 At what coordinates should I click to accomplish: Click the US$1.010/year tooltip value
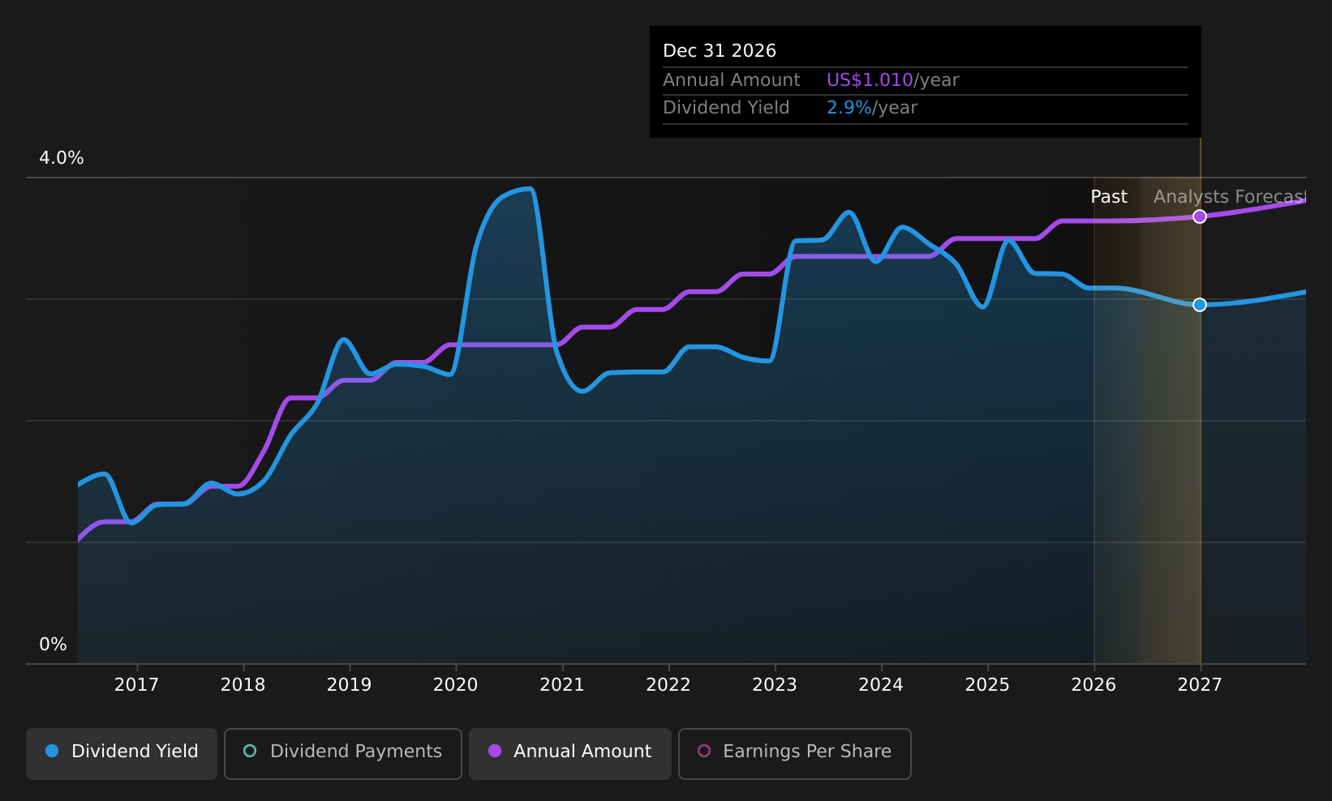point(892,80)
